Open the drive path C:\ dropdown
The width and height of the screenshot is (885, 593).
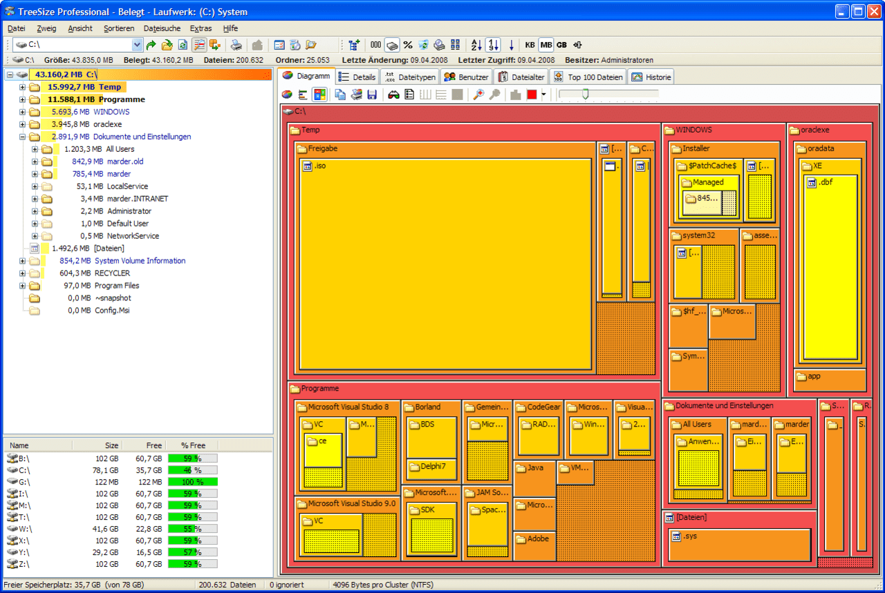137,45
